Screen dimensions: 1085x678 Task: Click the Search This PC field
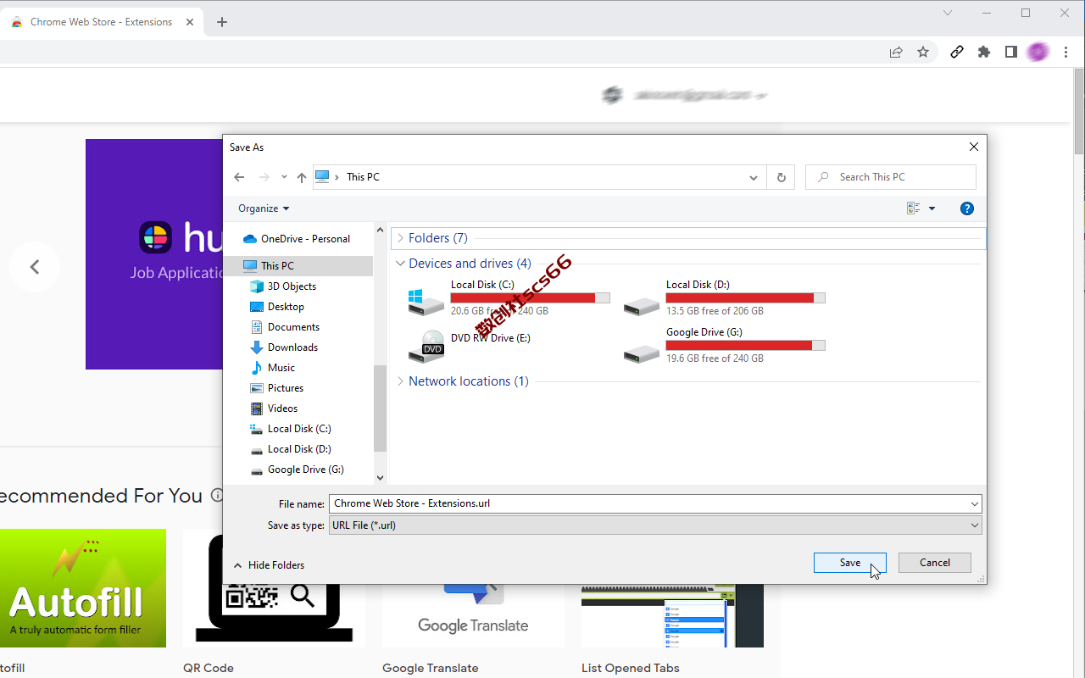coord(890,177)
